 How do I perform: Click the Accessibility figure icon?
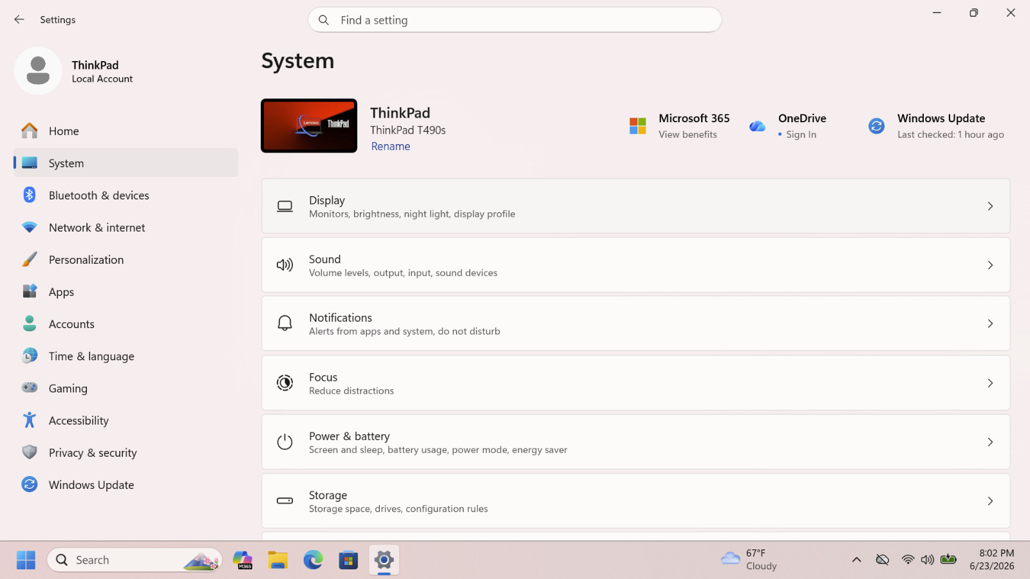pos(30,420)
